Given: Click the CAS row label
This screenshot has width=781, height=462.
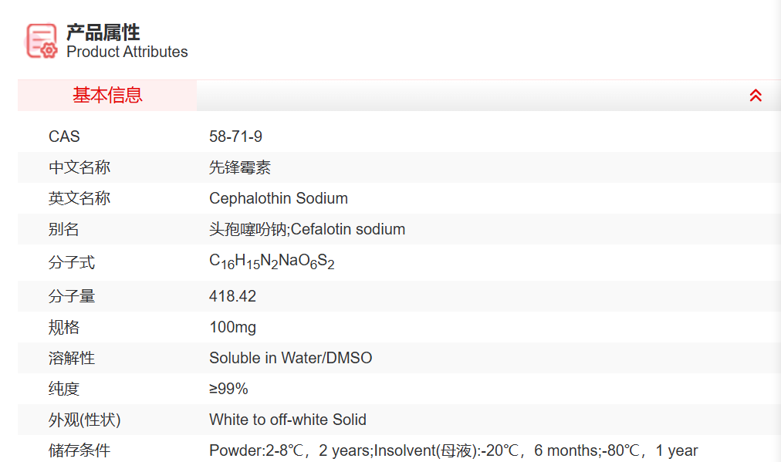Looking at the screenshot, I should (x=64, y=137).
